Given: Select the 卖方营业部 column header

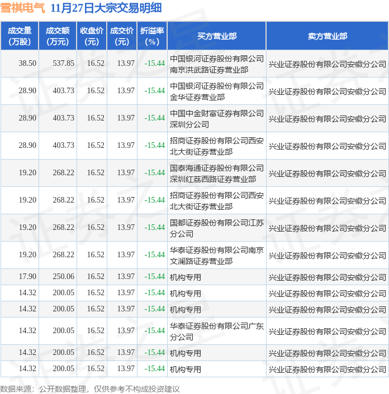Looking at the screenshot, I should [328, 36].
